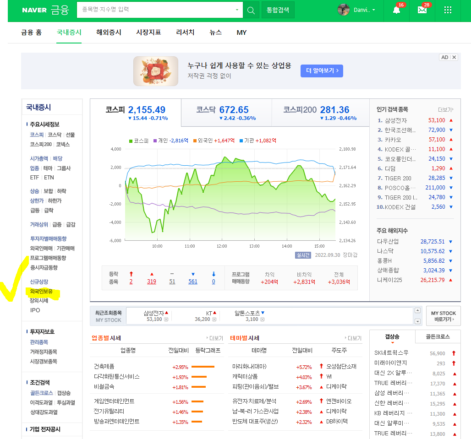471x439 pixels.
Task: Click the upper-limit stocks count 2
Action: pos(131,282)
